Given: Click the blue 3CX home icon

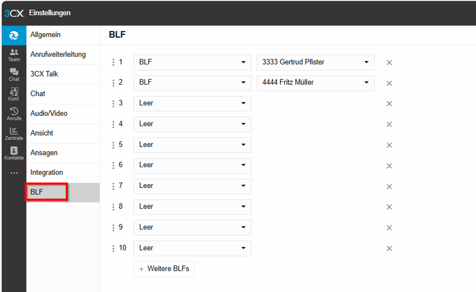Looking at the screenshot, I should pyautogui.click(x=14, y=36).
